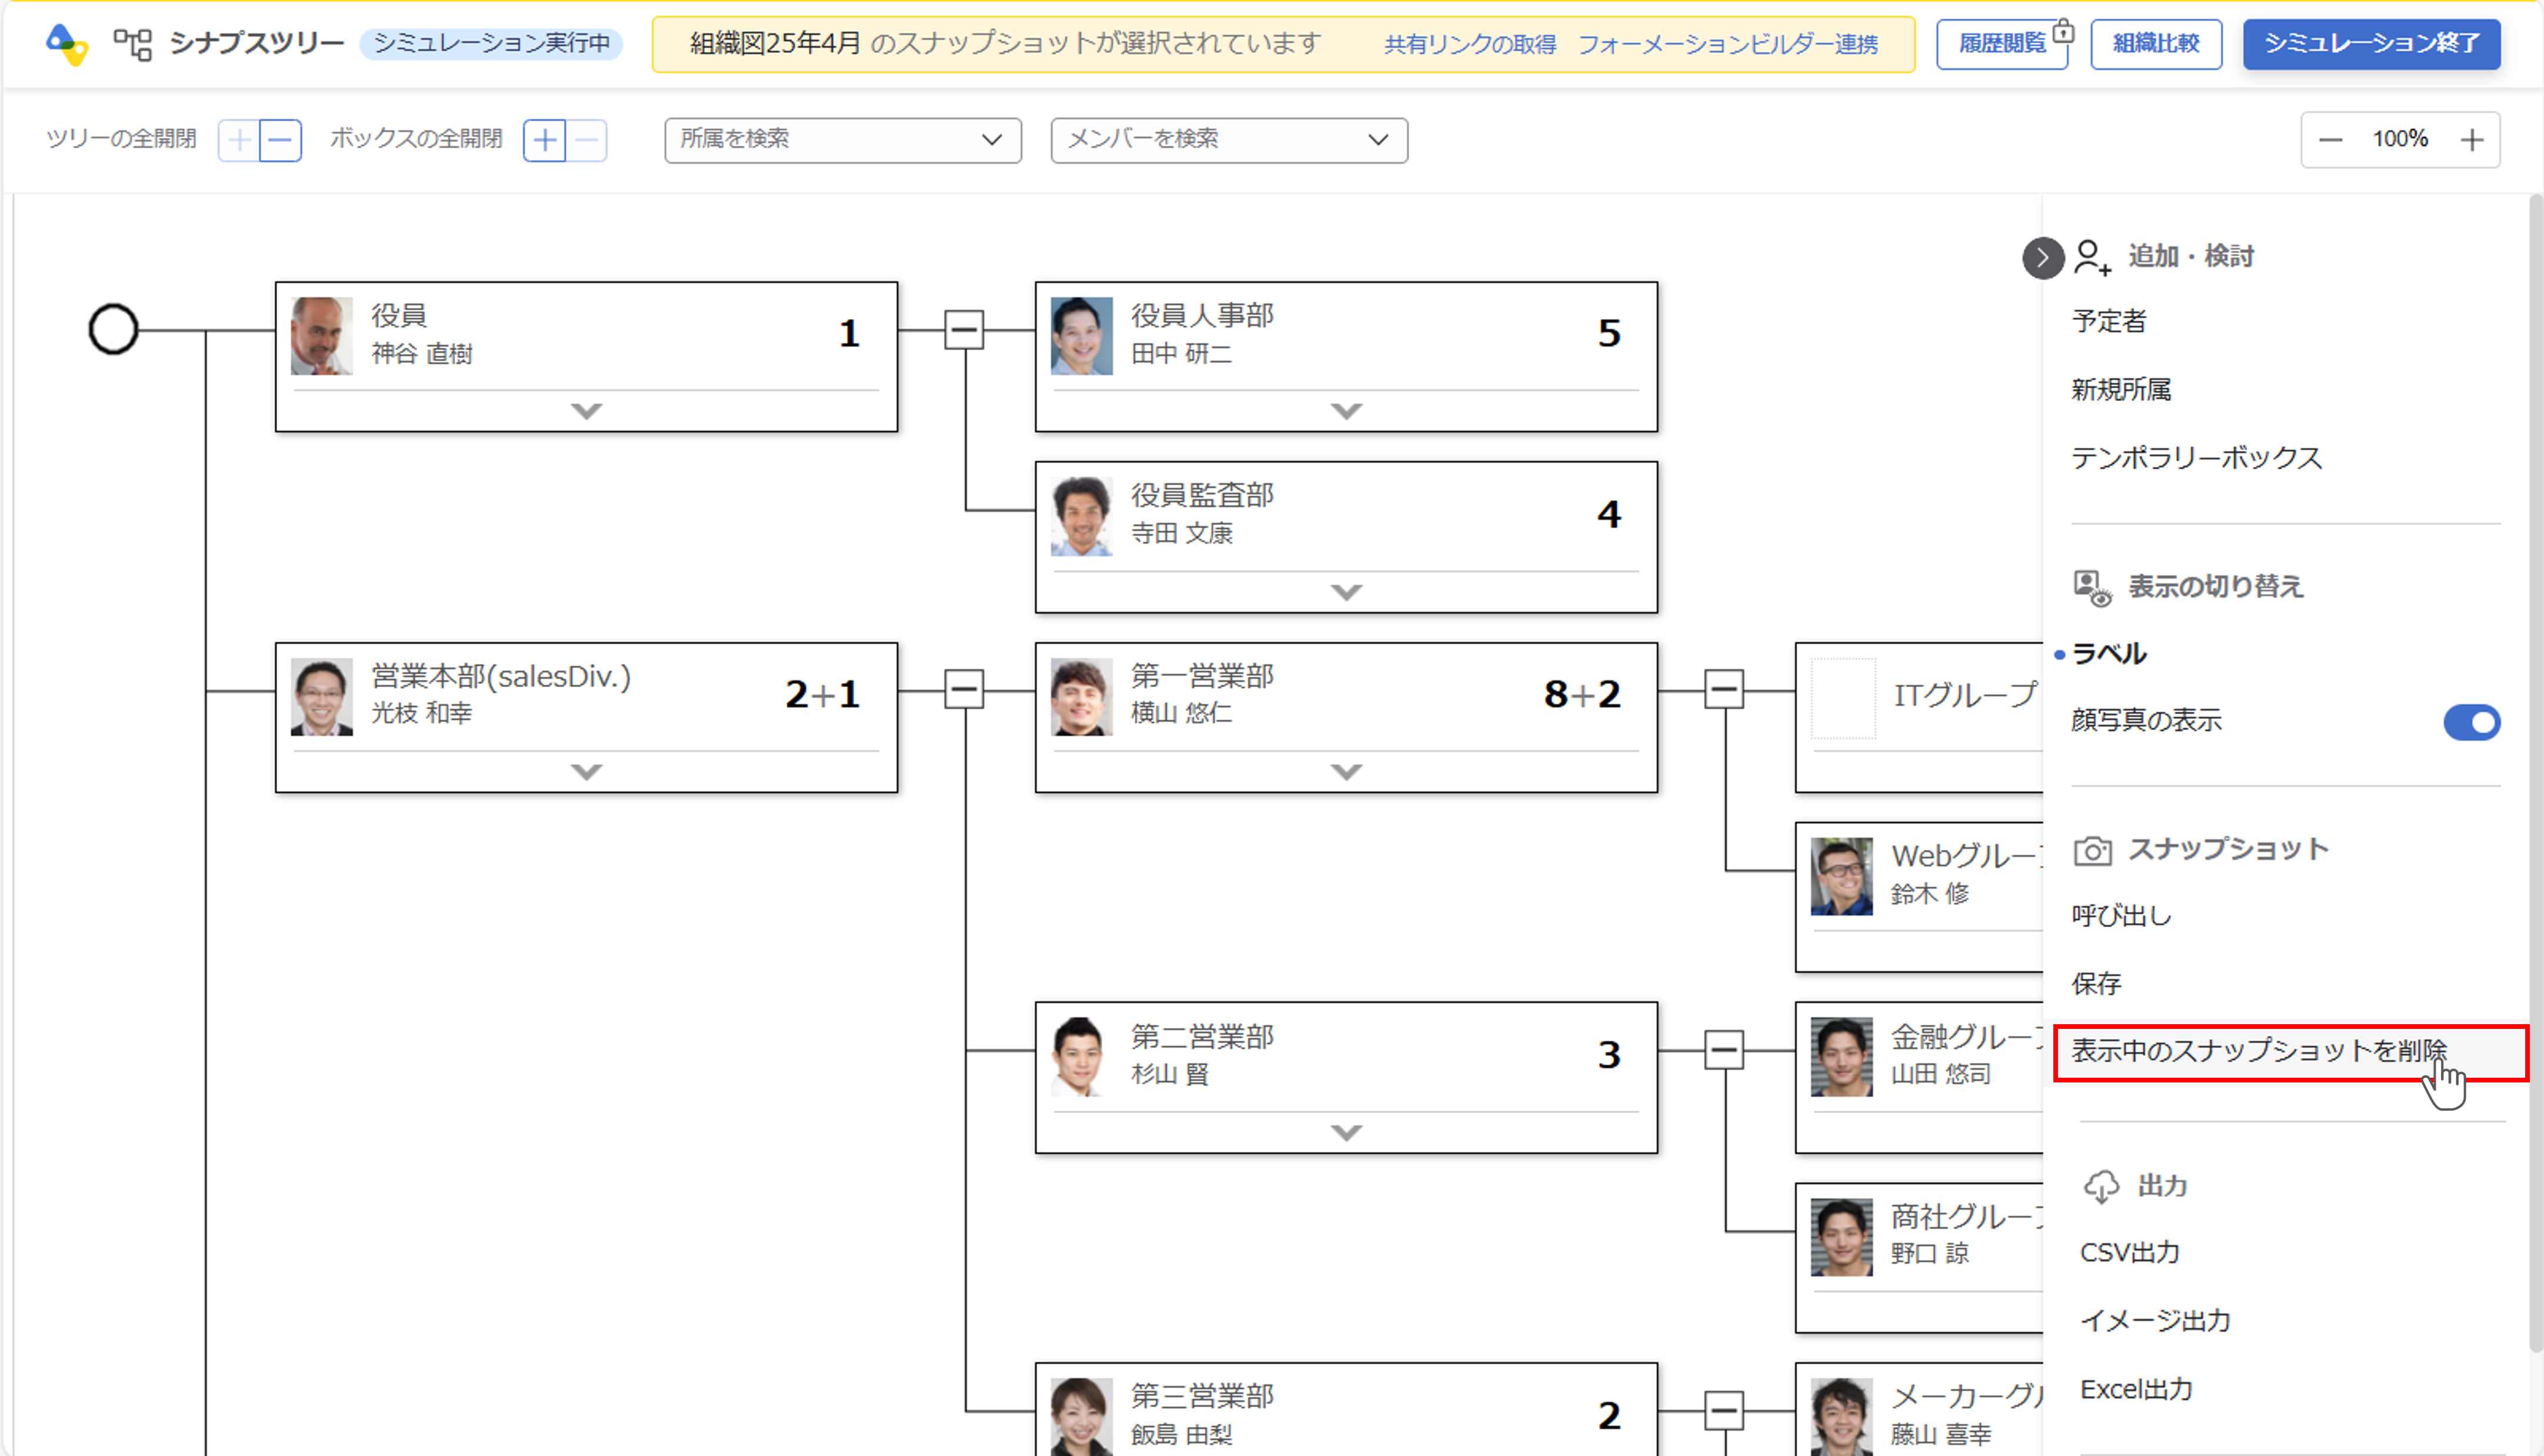Click the tree collapse-all minus icon
The width and height of the screenshot is (2544, 1456).
click(x=281, y=140)
